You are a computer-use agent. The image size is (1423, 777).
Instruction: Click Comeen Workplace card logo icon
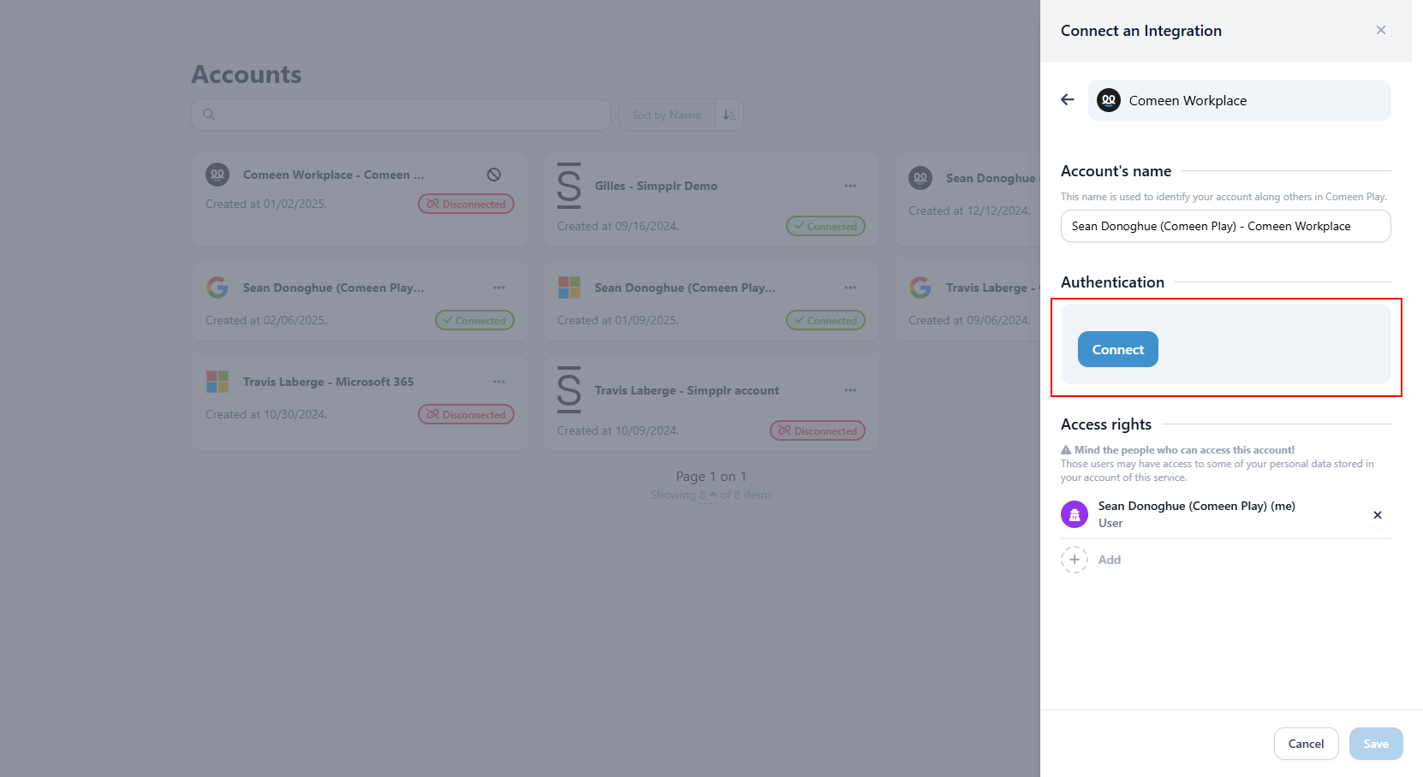(217, 175)
